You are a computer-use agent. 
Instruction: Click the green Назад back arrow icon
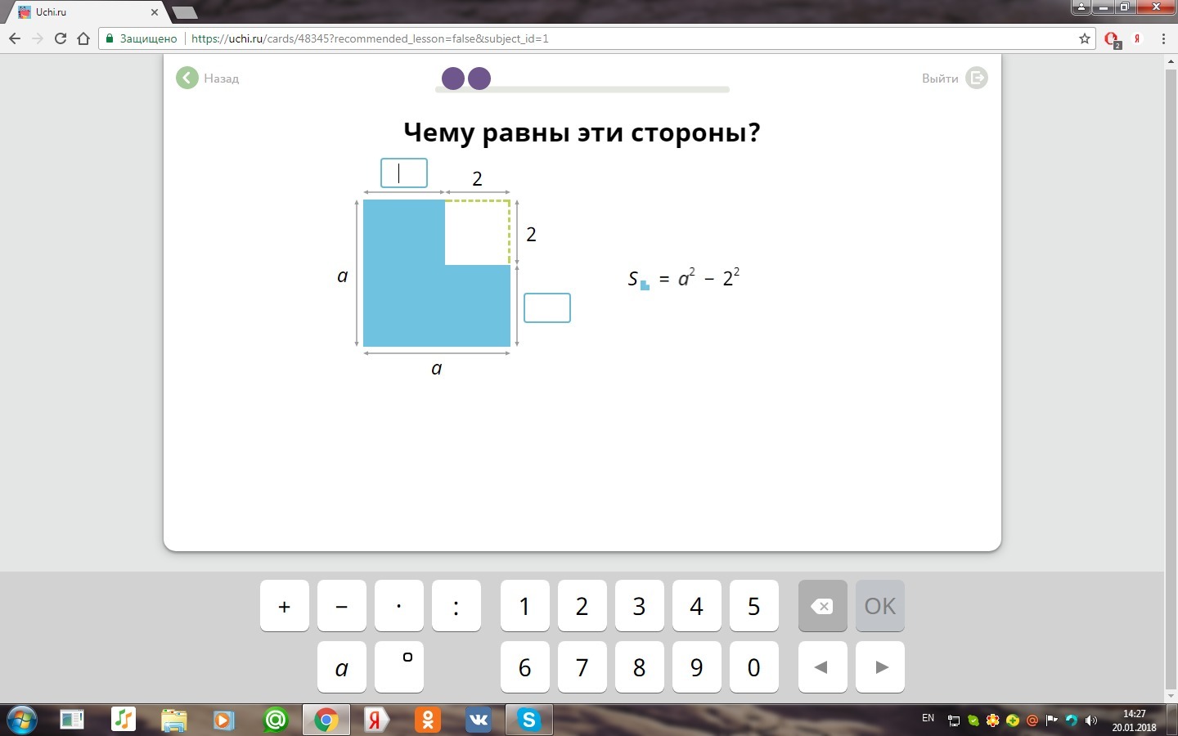click(x=187, y=78)
